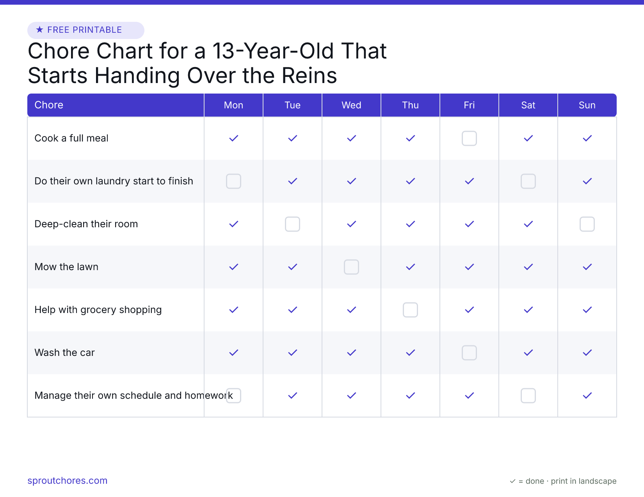Select the Mon column header
The width and height of the screenshot is (644, 497).
pyautogui.click(x=233, y=105)
